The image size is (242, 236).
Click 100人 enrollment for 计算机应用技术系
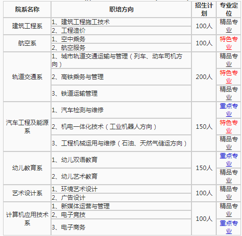pyautogui.click(x=204, y=218)
